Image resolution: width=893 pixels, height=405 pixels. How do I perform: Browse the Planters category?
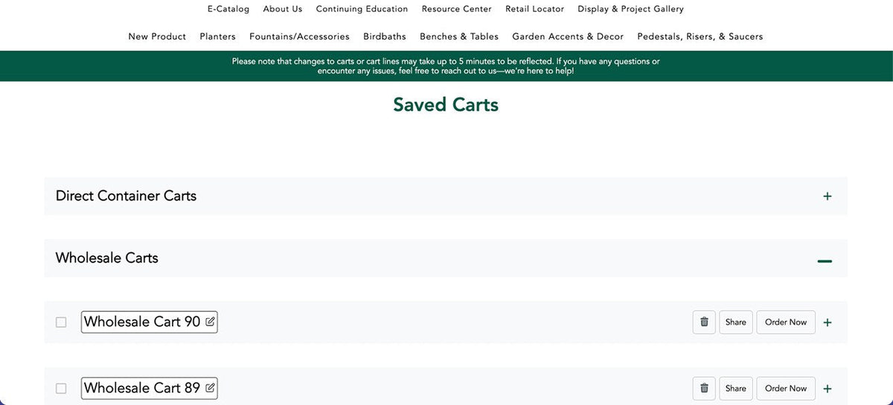coord(218,36)
